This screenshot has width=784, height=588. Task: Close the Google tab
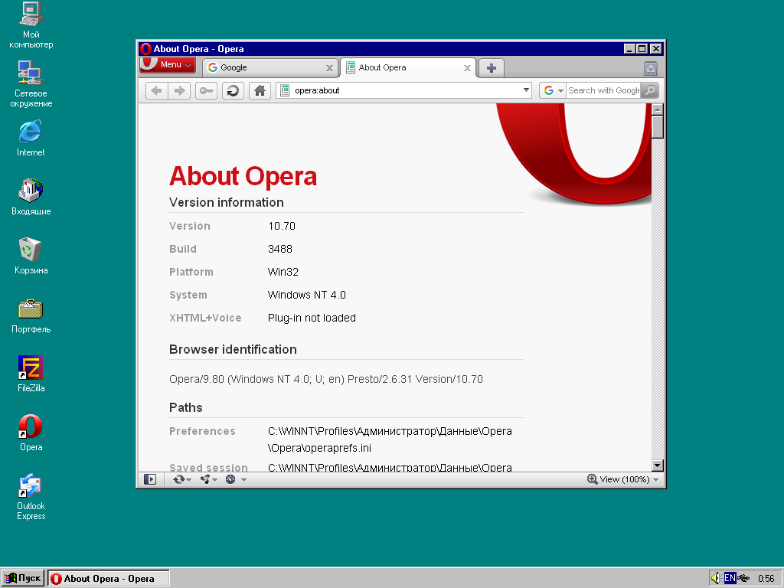pyautogui.click(x=329, y=68)
